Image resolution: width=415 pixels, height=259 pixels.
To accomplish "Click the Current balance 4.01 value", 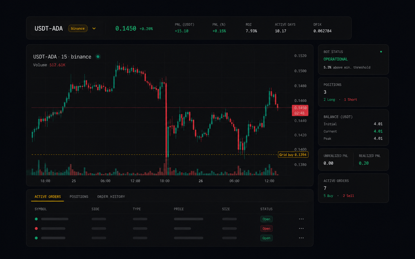I will pos(378,131).
